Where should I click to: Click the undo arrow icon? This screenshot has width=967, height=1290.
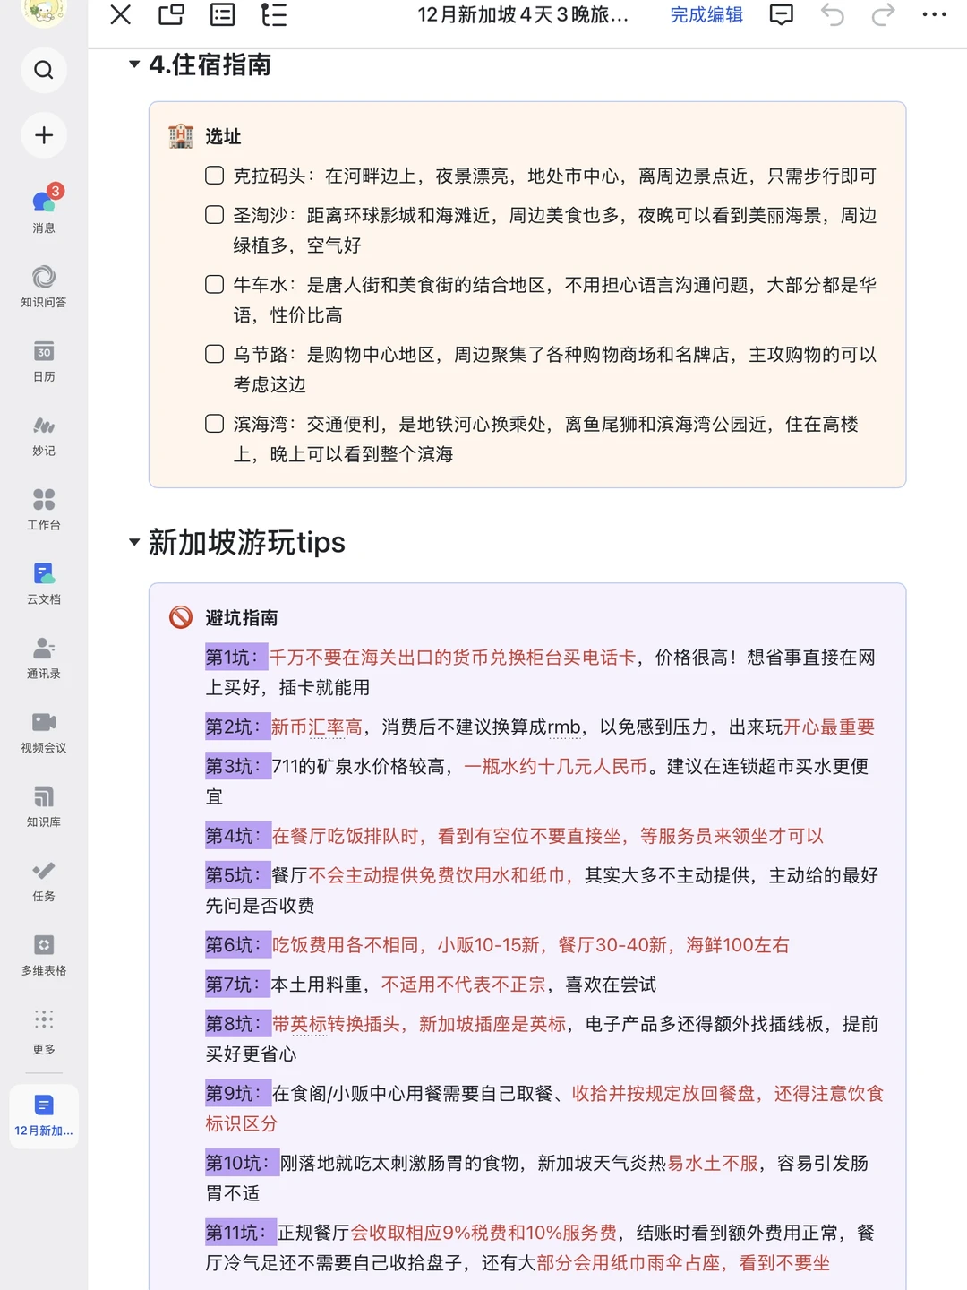(x=832, y=15)
